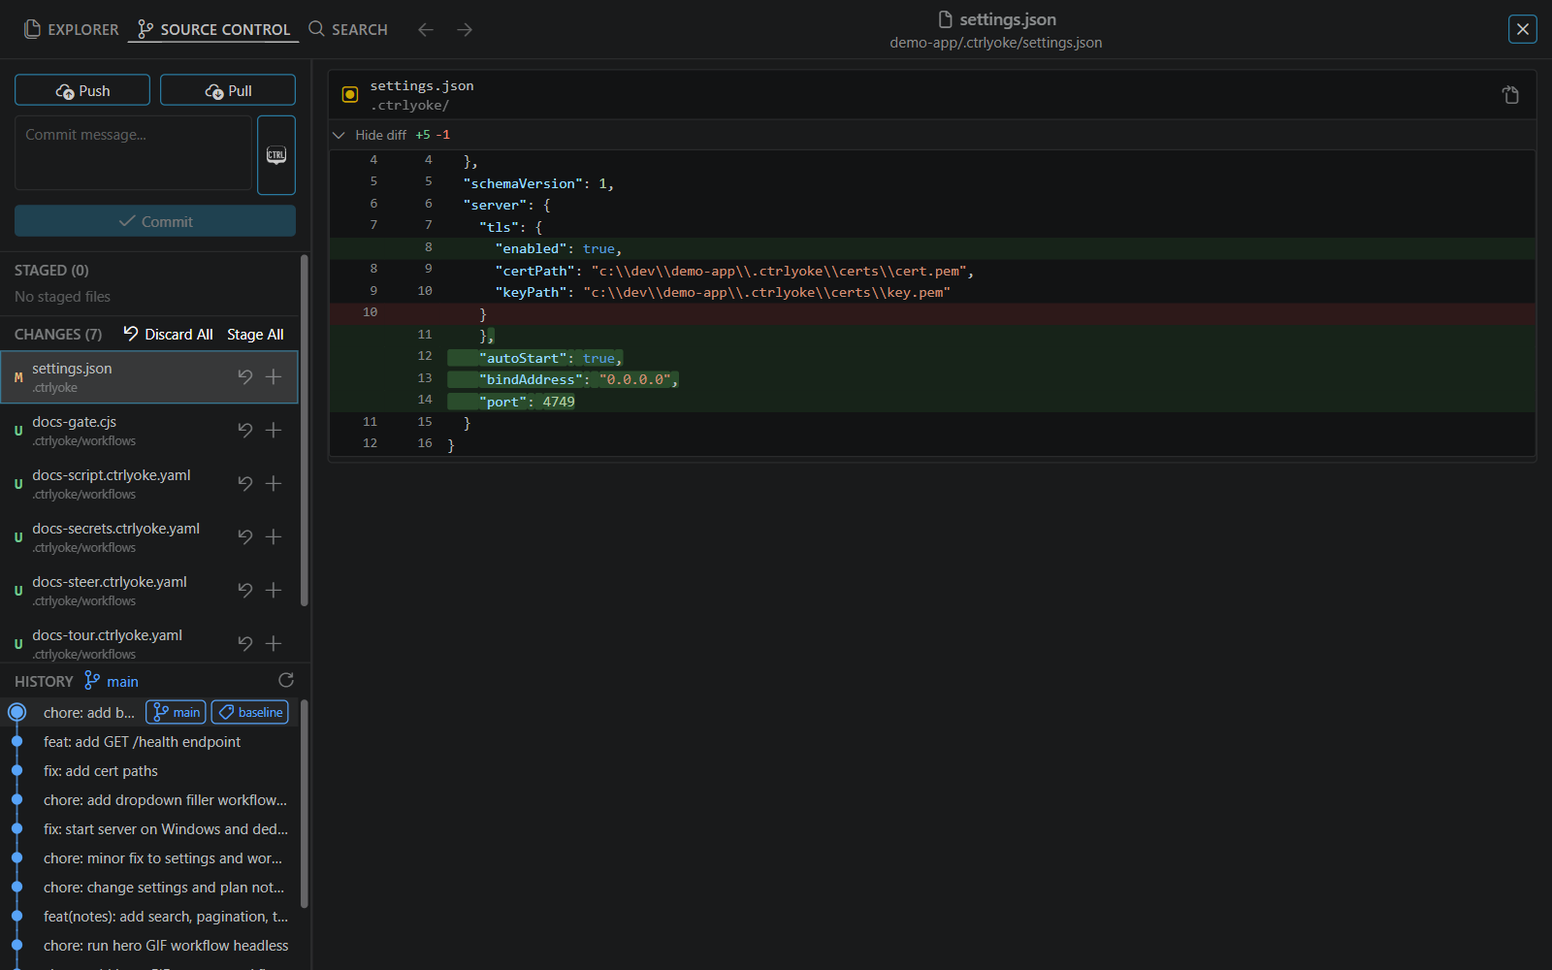This screenshot has height=970, width=1552.
Task: Stage docs-secrets.ctrlyoke.yaml
Action: (274, 536)
